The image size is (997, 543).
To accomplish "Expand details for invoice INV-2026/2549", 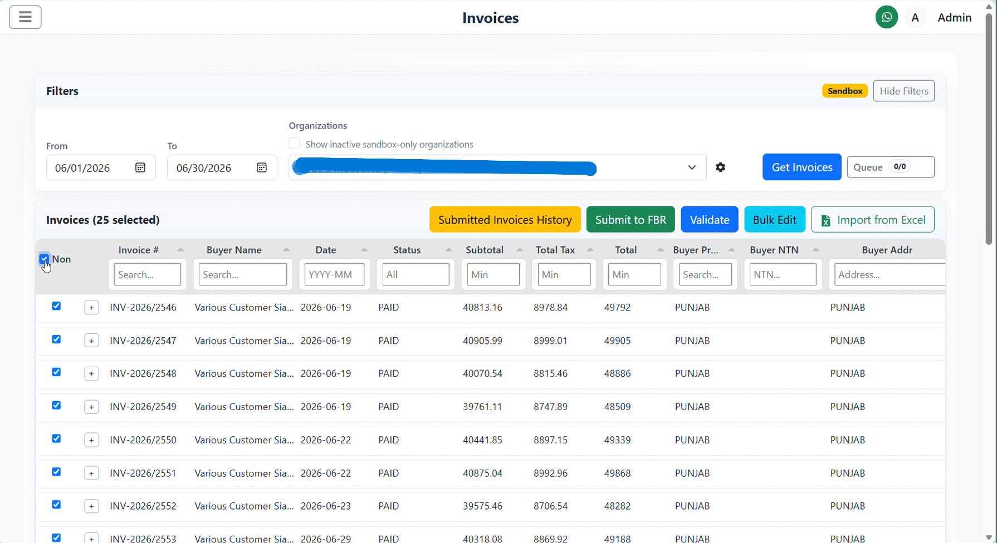I will pyautogui.click(x=91, y=407).
